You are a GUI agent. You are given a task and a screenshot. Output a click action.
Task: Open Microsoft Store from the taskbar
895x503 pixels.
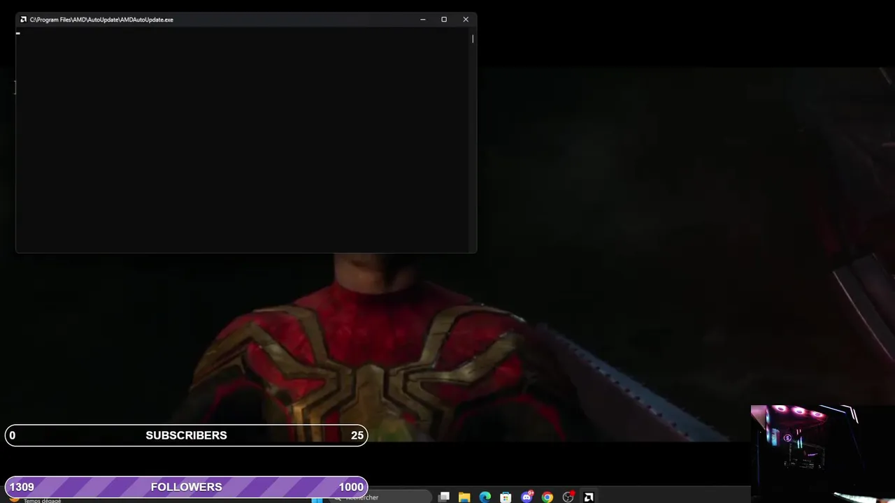(506, 497)
